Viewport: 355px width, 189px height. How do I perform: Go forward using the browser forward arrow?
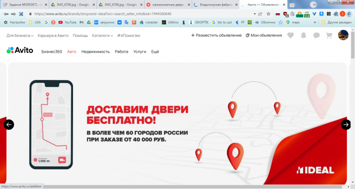click(13, 14)
